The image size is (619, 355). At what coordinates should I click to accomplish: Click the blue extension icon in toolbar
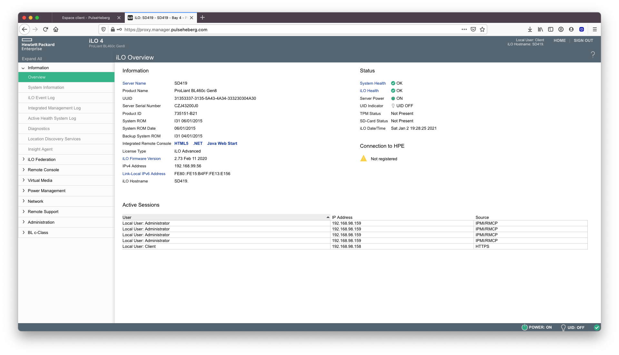point(581,29)
